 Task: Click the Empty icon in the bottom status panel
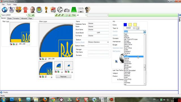(1, 92)
